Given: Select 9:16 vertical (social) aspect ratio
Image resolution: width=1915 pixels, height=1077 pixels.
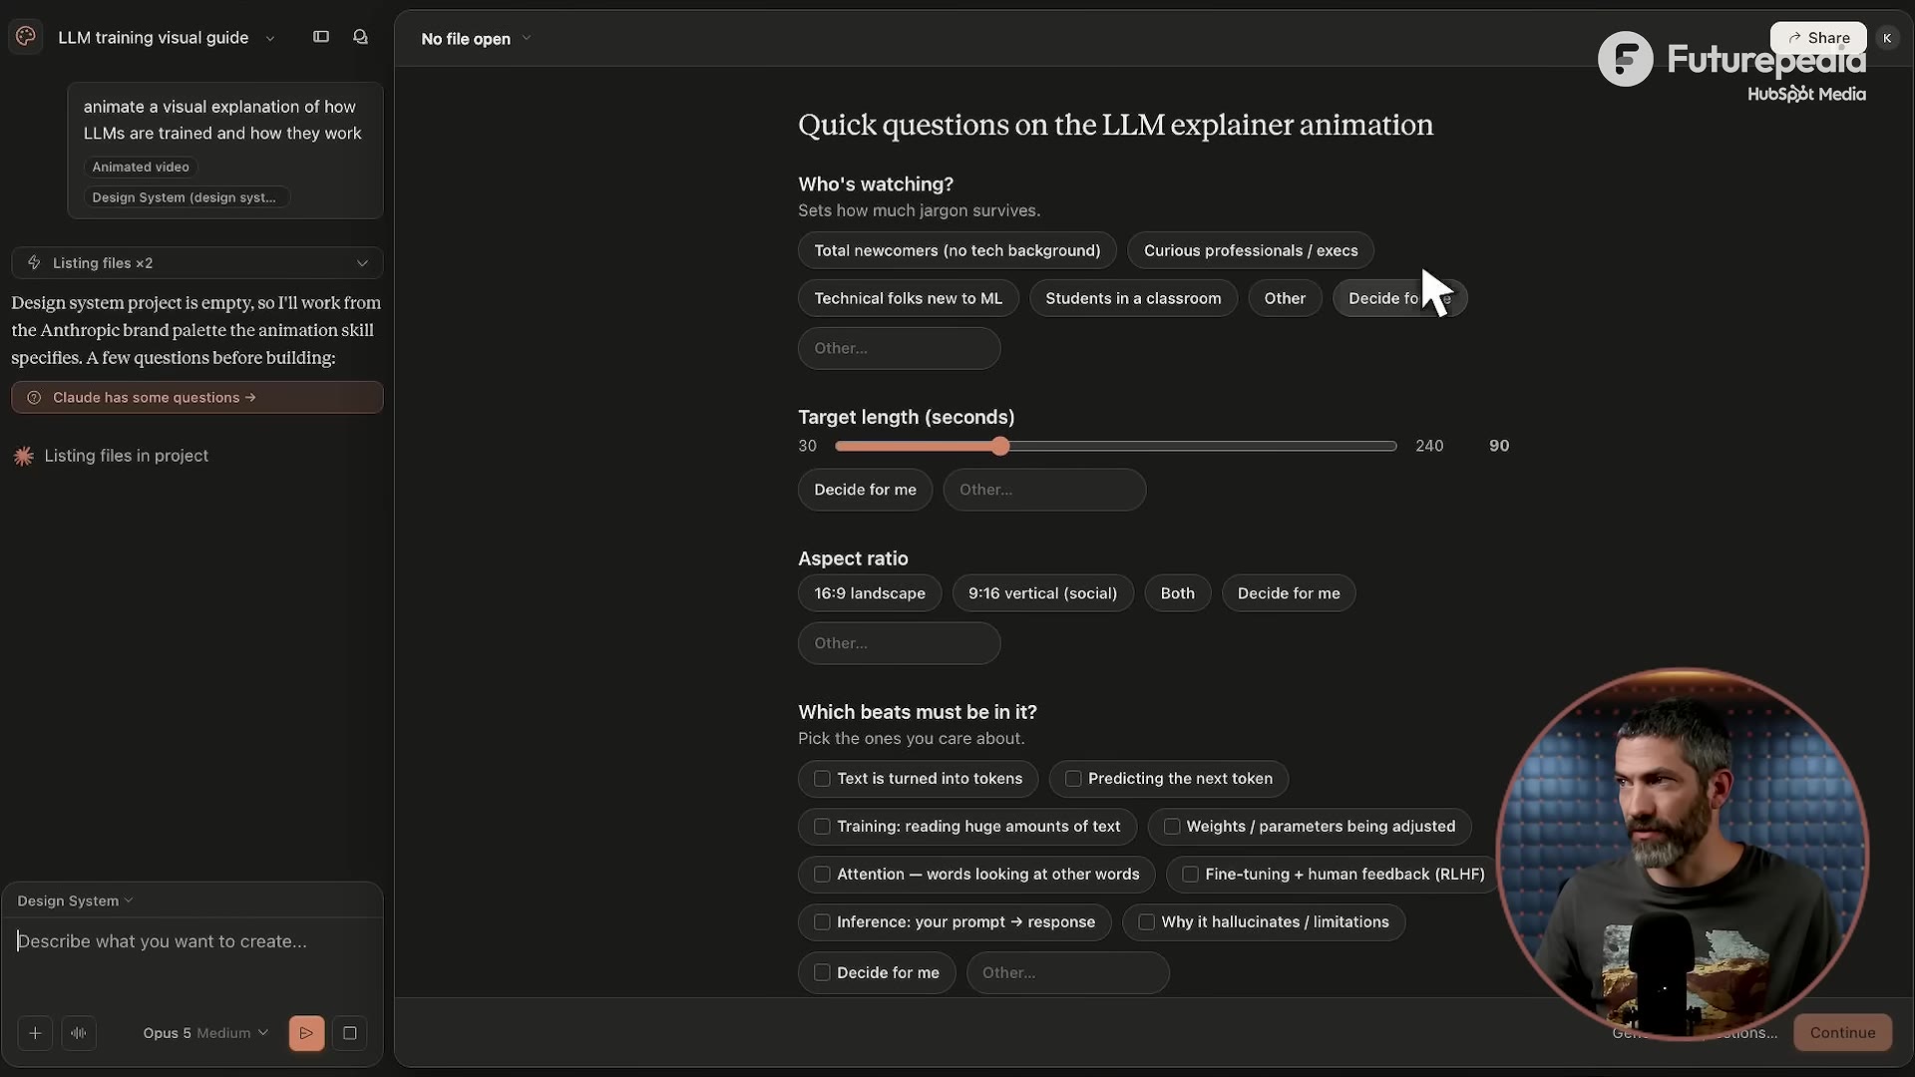Looking at the screenshot, I should (1042, 593).
